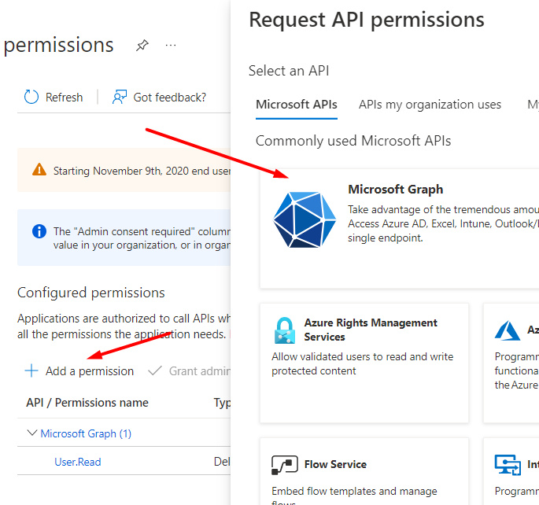Switch to the Microsoft APIs tab
Viewport: 539px width, 505px height.
coord(297,105)
